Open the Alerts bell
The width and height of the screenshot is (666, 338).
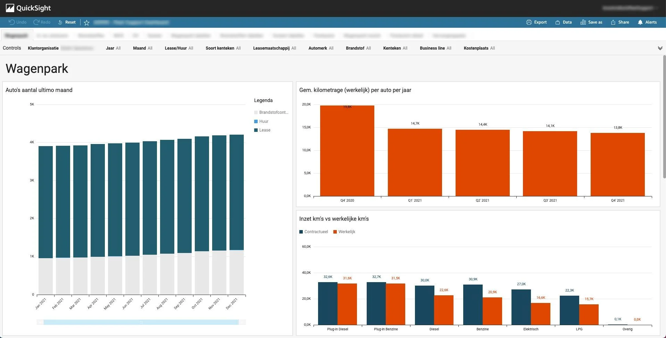point(647,22)
